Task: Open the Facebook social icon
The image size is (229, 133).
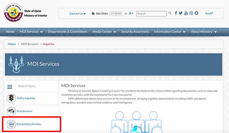Action: (176, 13)
